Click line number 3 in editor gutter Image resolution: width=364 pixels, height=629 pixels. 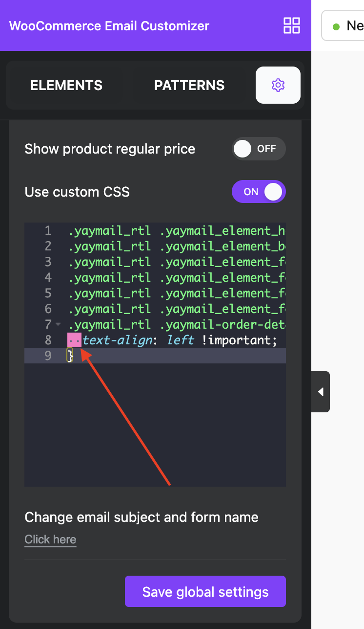pos(47,262)
